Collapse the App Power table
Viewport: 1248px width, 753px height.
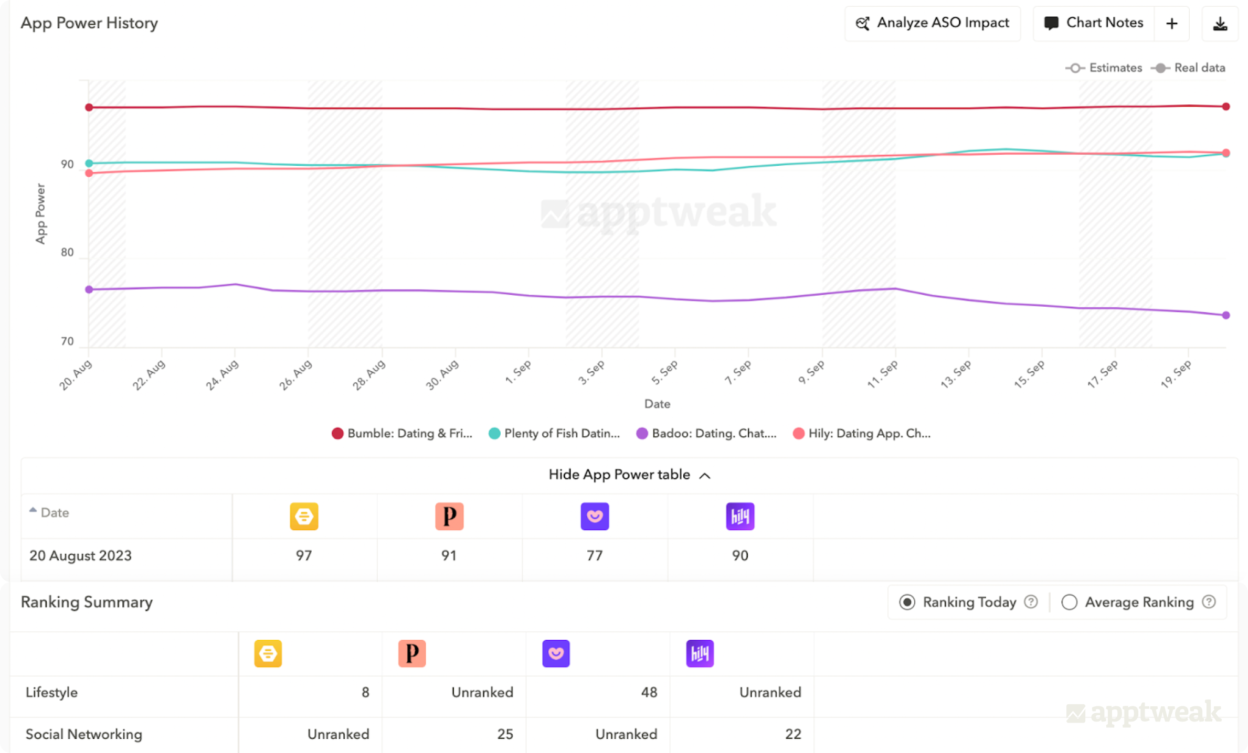pyautogui.click(x=629, y=475)
